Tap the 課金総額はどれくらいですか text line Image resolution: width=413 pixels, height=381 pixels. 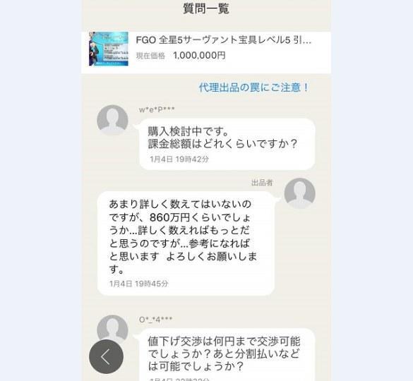(x=222, y=144)
